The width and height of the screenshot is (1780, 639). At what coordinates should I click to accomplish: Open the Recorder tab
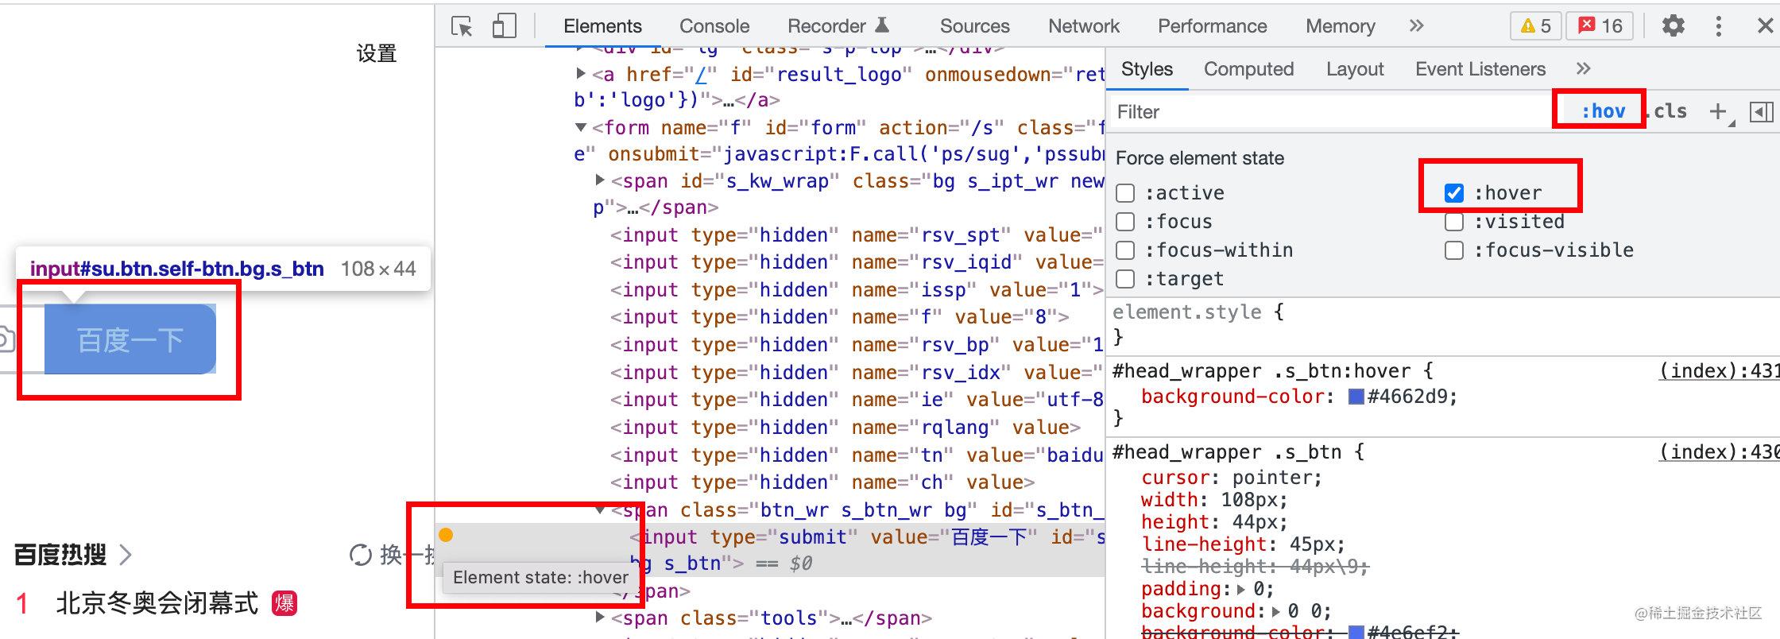tap(838, 26)
